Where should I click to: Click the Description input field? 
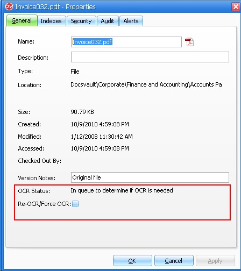coord(150,57)
